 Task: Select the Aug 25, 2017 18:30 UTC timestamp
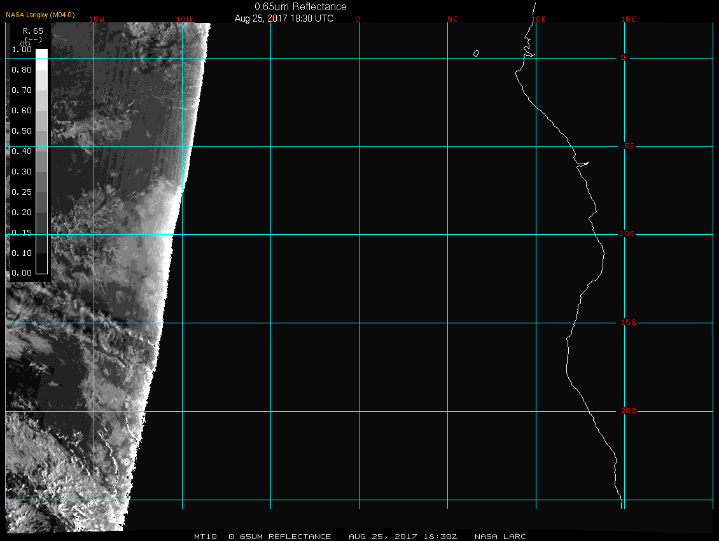click(x=284, y=18)
